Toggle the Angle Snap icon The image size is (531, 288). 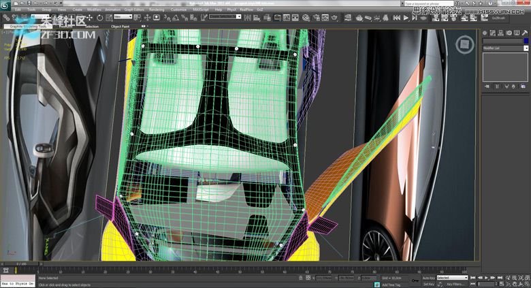click(x=176, y=18)
